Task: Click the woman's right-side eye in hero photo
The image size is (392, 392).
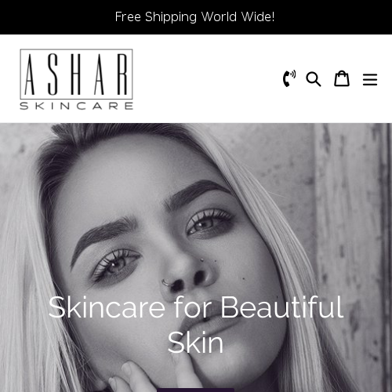Action: pos(209,223)
